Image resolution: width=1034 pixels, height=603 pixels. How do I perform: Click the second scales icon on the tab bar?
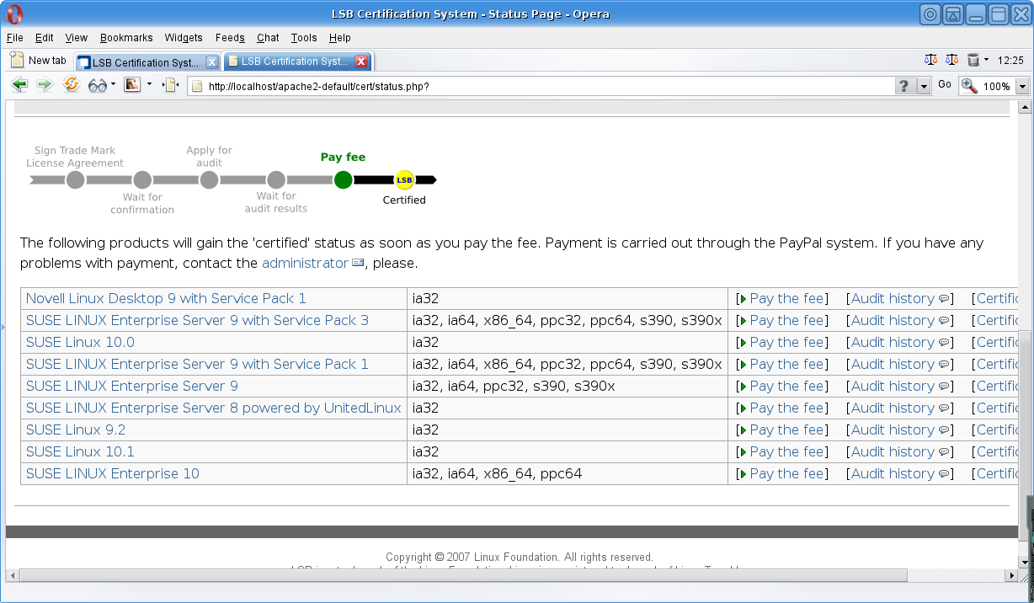pyautogui.click(x=951, y=61)
